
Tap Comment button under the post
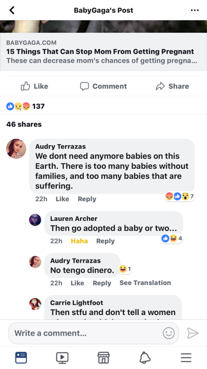pyautogui.click(x=103, y=86)
